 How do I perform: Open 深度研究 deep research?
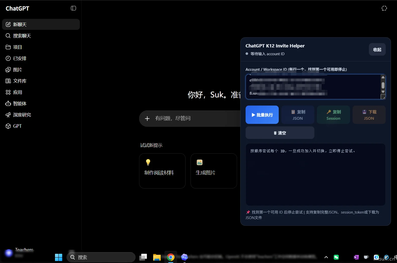pyautogui.click(x=41, y=115)
